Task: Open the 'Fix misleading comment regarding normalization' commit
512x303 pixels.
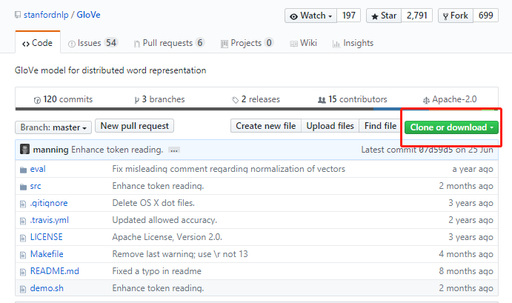Action: click(228, 169)
